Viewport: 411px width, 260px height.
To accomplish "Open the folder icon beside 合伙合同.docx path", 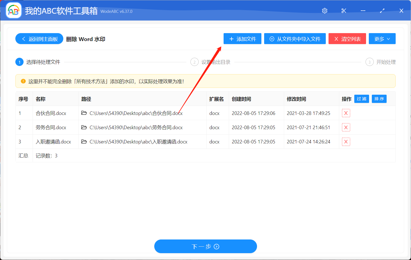I will click(84, 113).
